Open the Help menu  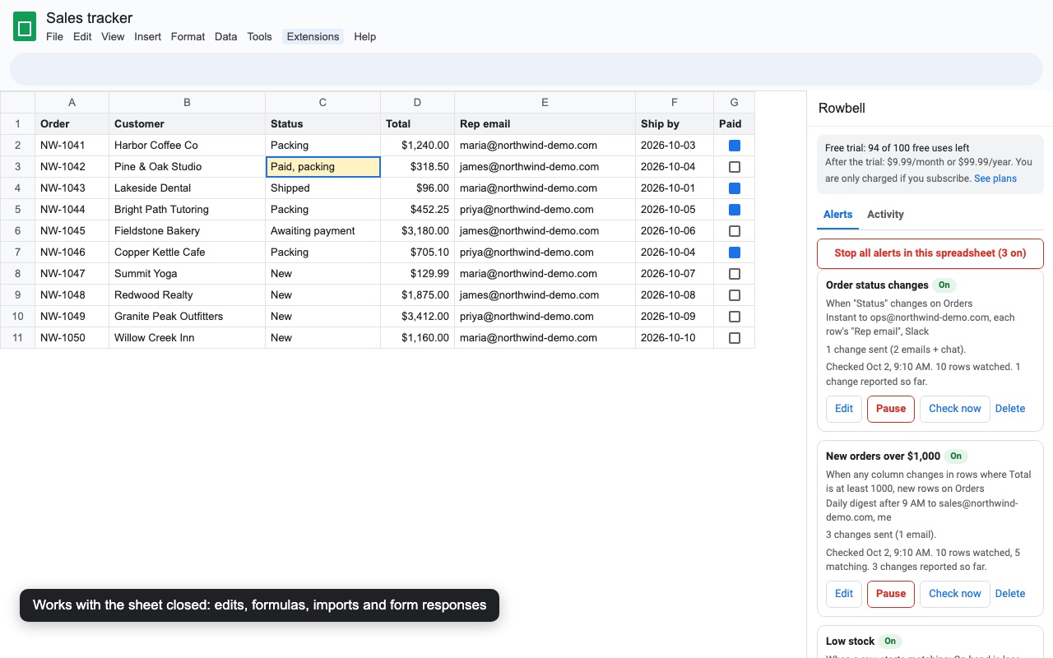pos(364,37)
